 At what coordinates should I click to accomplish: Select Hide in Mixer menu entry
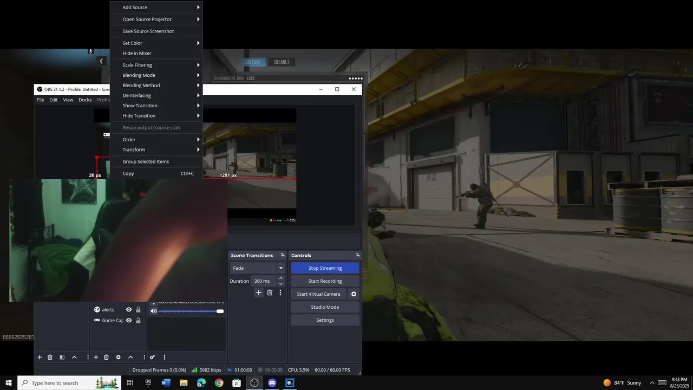(156, 53)
